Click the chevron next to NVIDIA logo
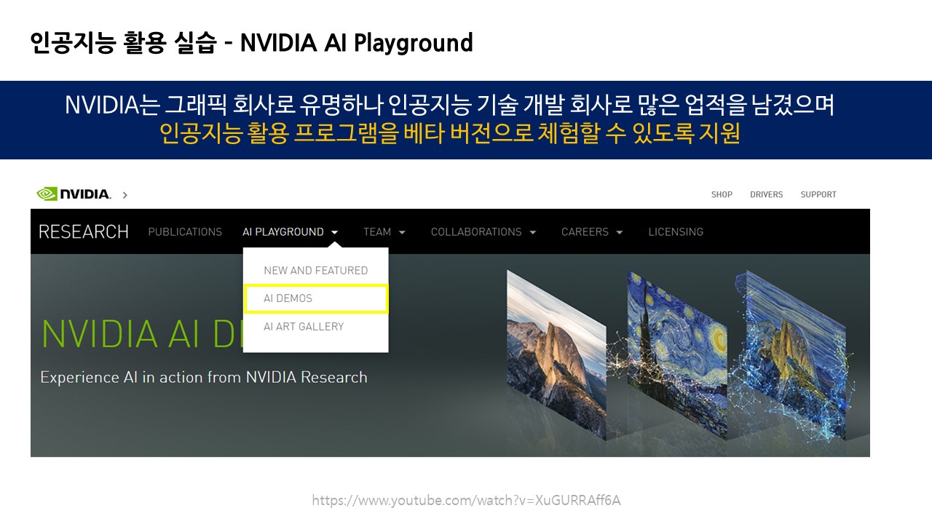 [125, 195]
